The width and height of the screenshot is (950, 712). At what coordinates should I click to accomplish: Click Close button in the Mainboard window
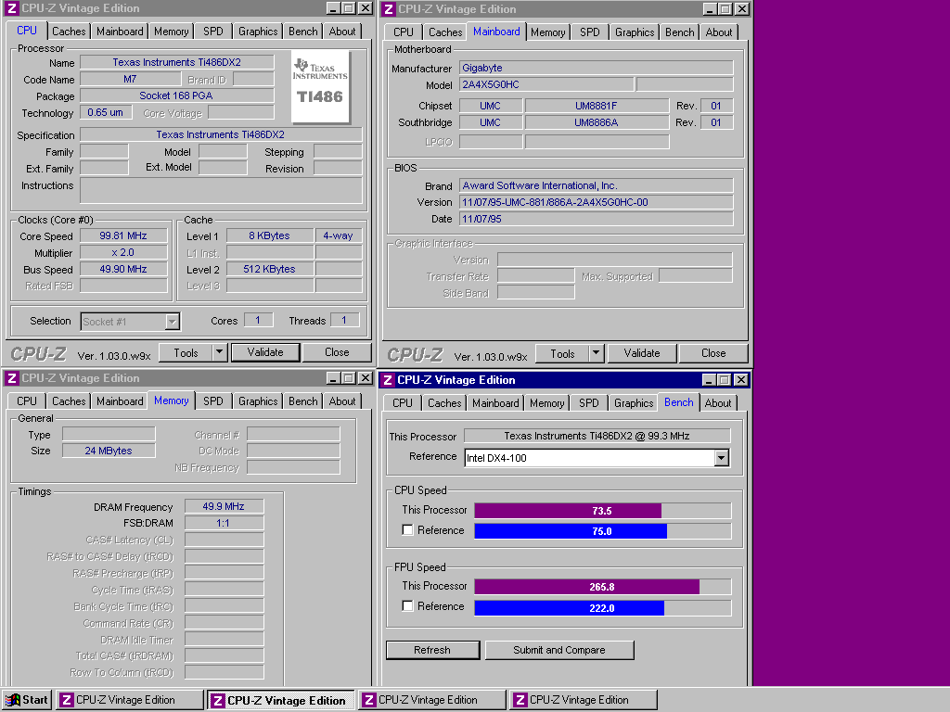[x=713, y=353]
